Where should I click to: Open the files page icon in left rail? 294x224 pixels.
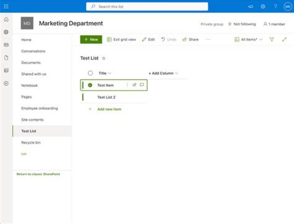(x=6, y=57)
